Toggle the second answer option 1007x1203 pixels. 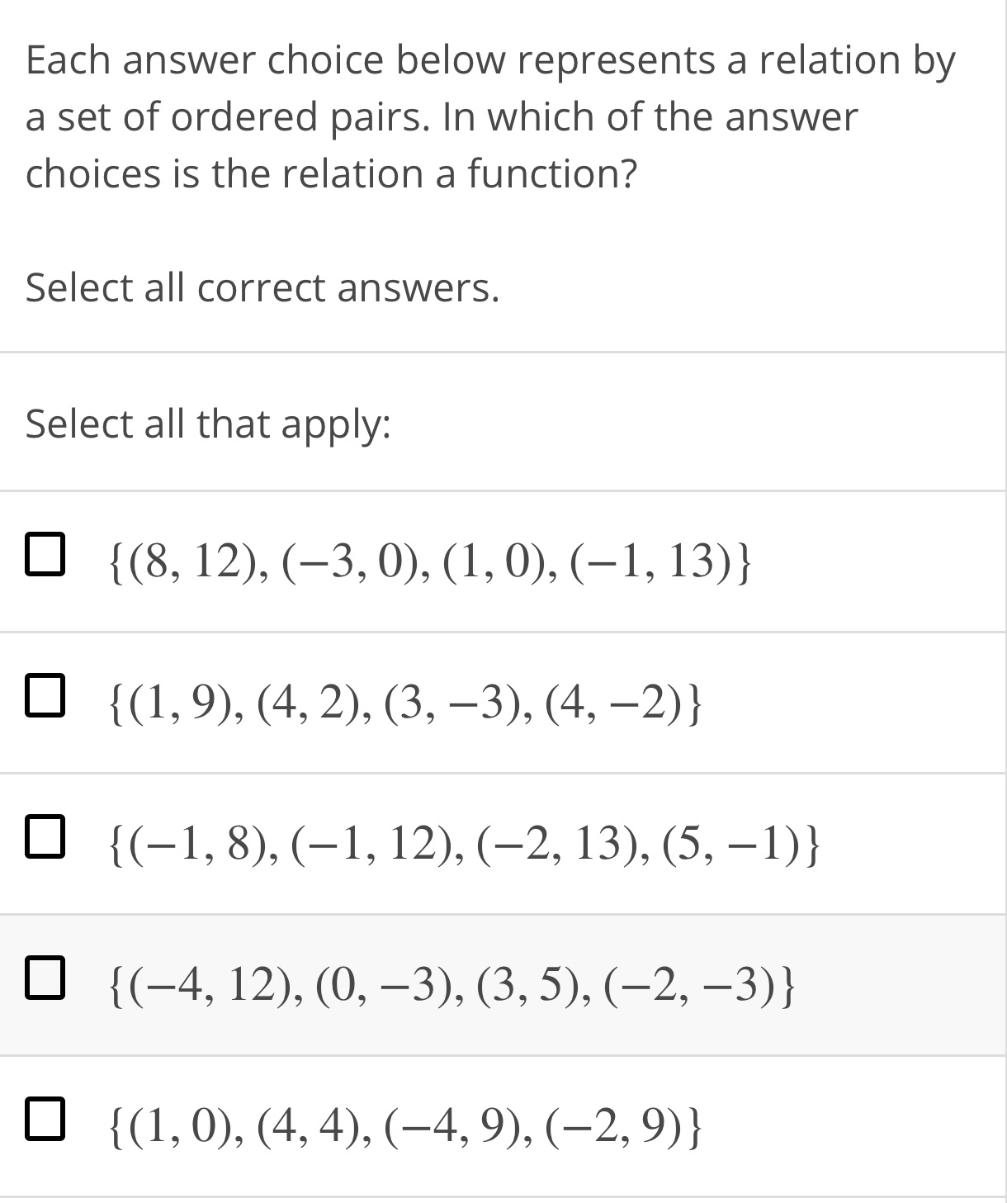[46, 697]
